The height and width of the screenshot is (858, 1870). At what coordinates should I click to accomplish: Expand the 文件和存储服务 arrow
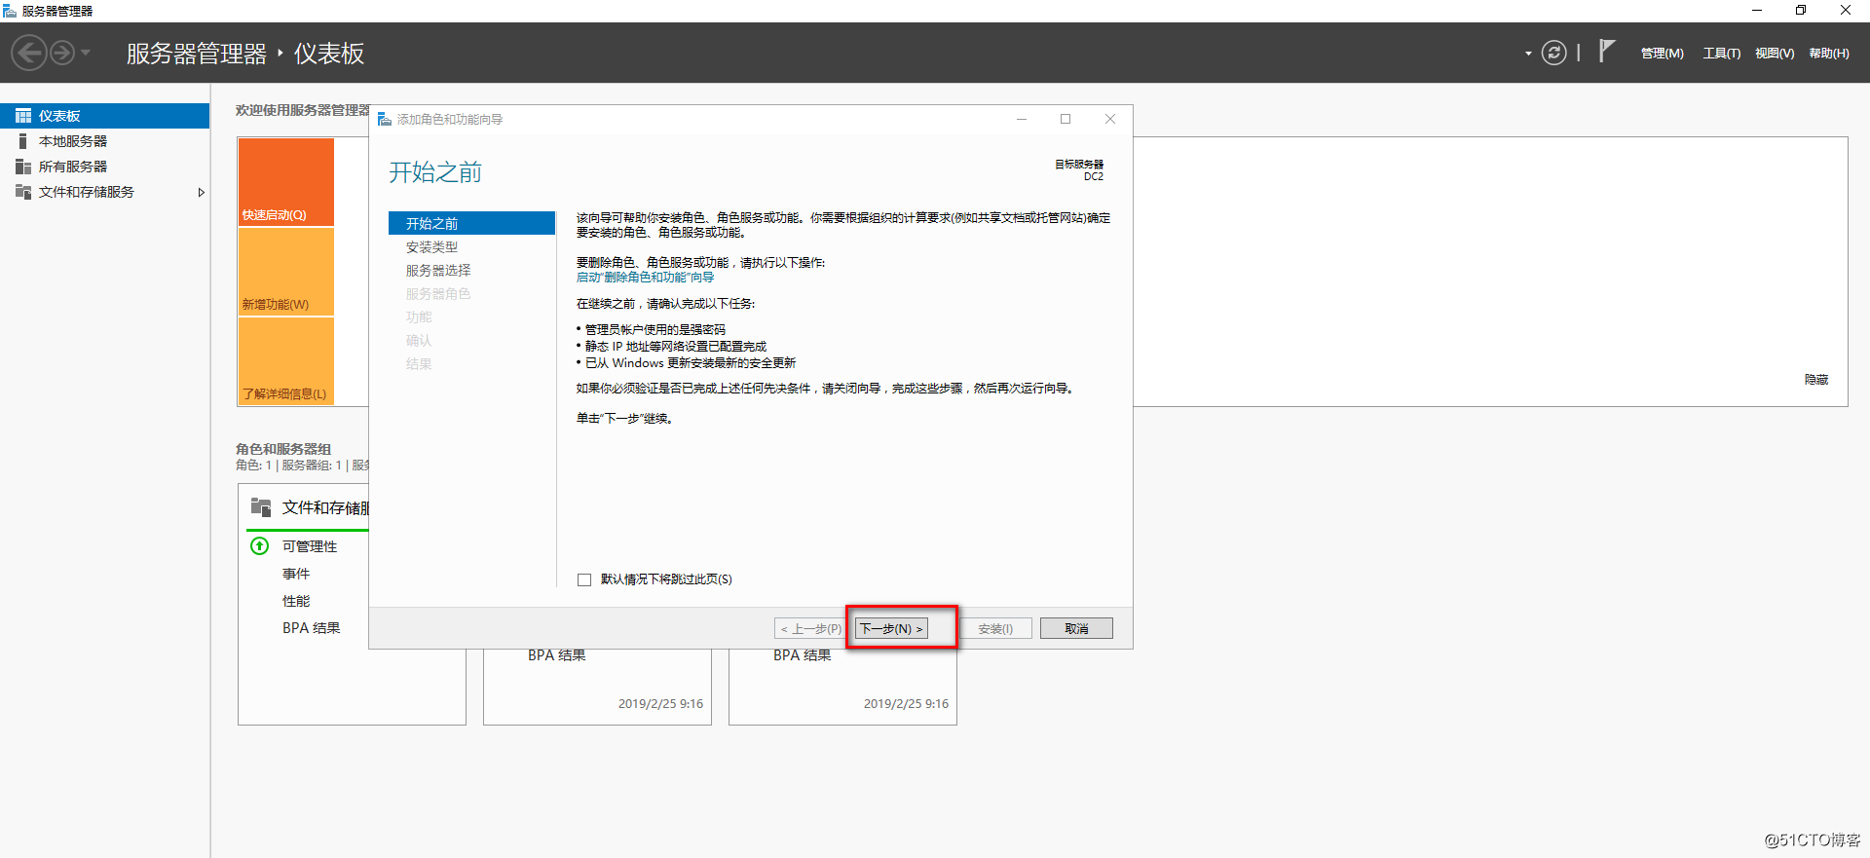click(201, 192)
